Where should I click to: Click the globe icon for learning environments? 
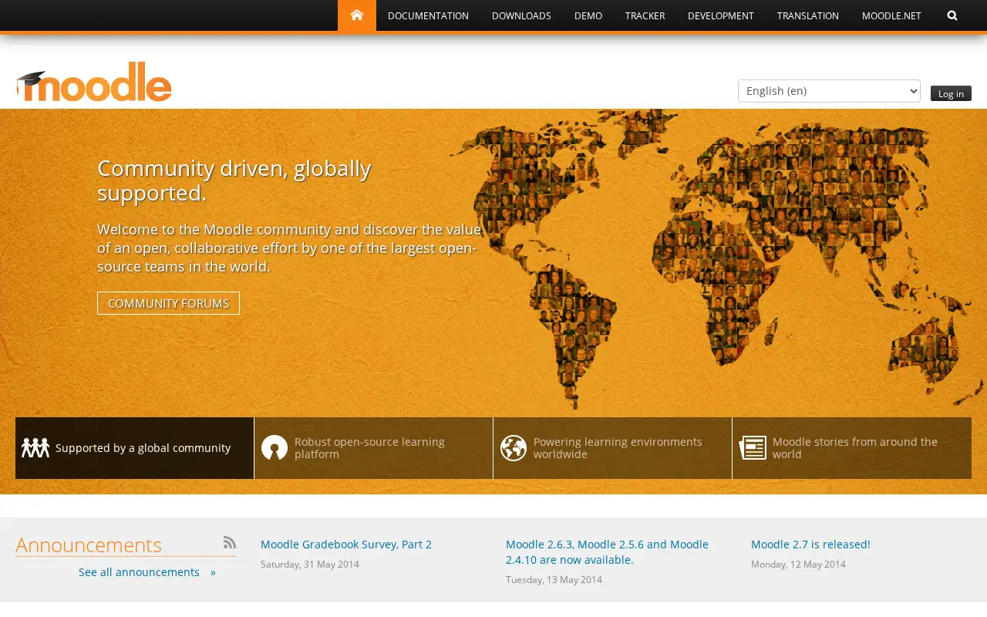[x=514, y=448]
